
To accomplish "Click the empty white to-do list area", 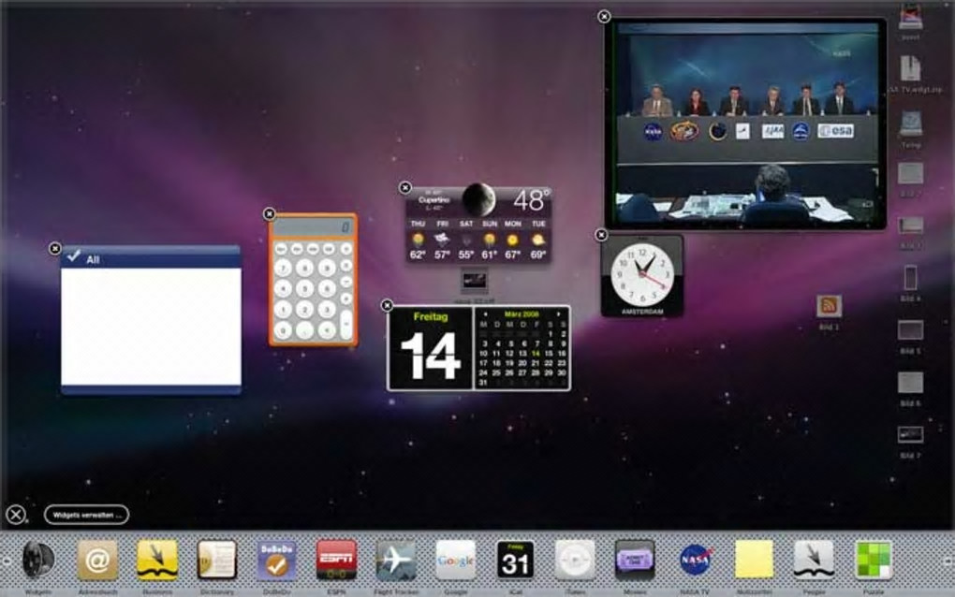I will pos(151,327).
